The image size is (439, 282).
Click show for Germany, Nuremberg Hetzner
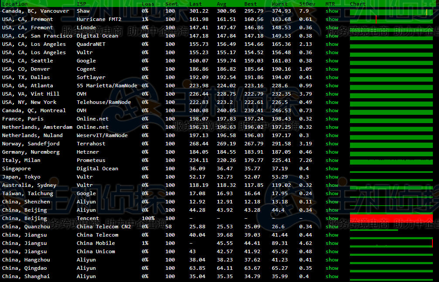click(332, 152)
